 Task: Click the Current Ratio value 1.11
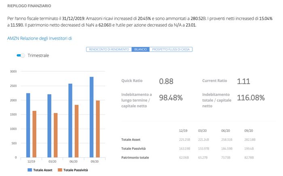point(243,81)
